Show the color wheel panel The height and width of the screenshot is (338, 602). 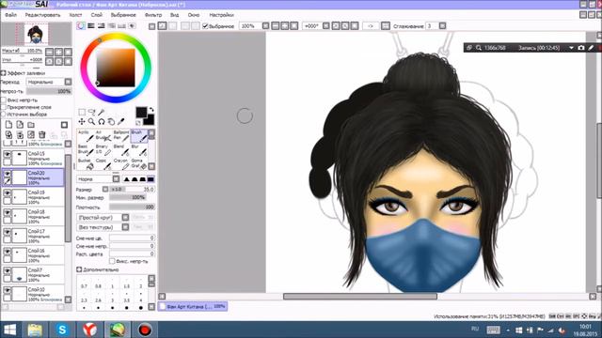81,25
